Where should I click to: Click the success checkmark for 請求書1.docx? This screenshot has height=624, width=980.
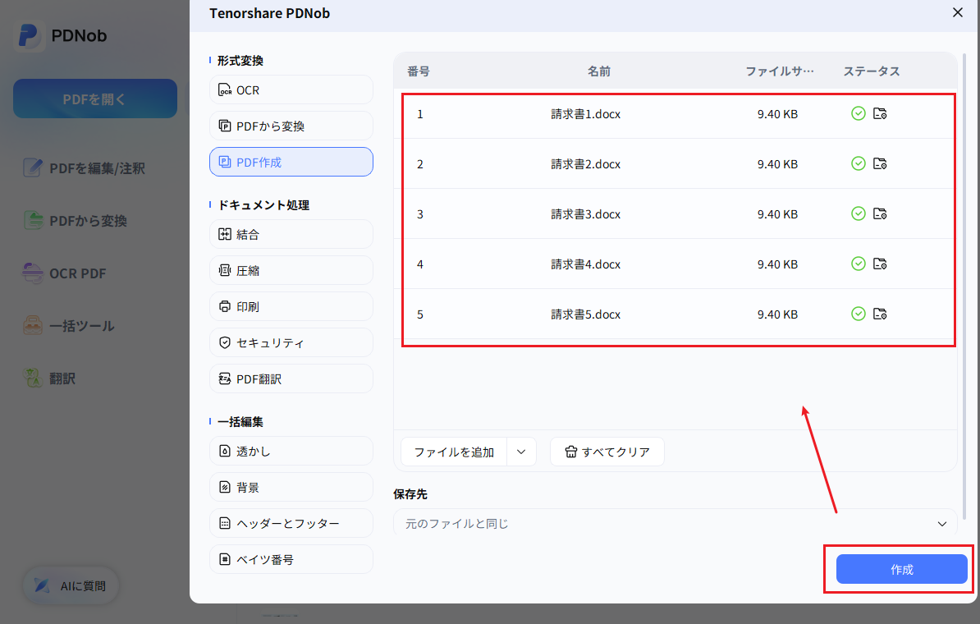tap(859, 113)
